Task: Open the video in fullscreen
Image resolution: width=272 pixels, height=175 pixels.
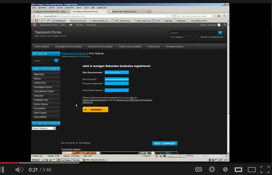Action: (x=265, y=169)
